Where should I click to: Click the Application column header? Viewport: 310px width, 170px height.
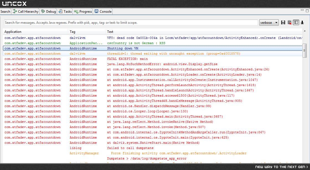[x=36, y=31]
